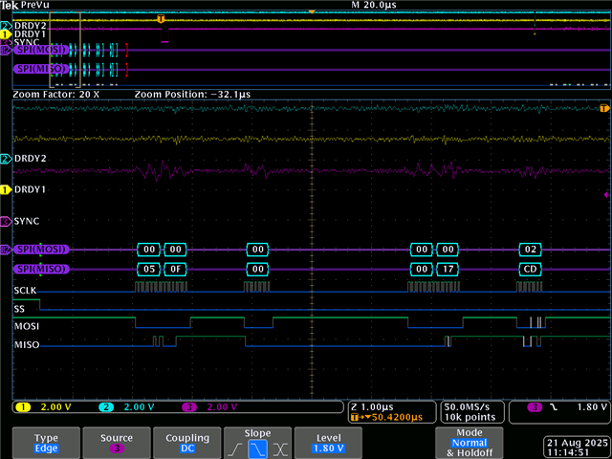
Task: Click the SYNC label in zoom view
Action: click(x=27, y=221)
